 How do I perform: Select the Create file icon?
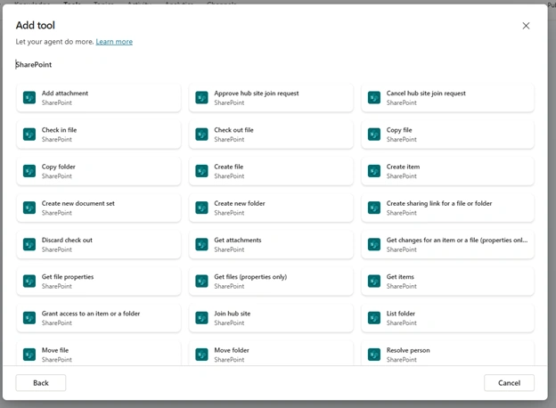pos(201,171)
